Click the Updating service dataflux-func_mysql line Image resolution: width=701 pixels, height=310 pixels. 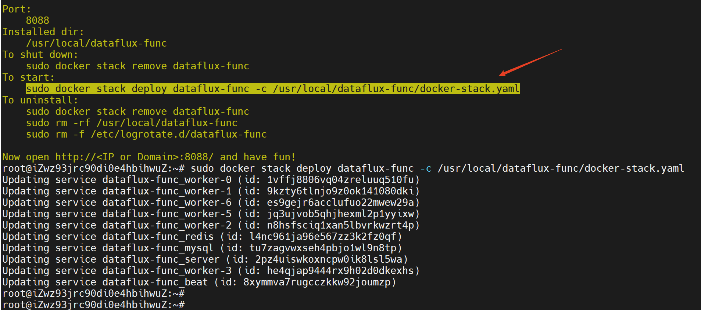[x=202, y=248]
